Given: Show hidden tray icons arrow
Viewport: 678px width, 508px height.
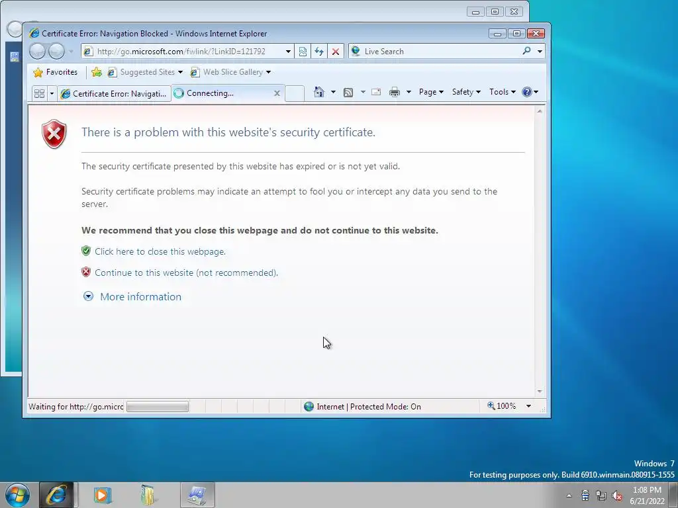Looking at the screenshot, I should point(569,495).
